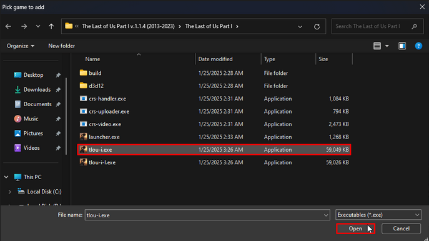The height and width of the screenshot is (241, 429).
Task: Expand the address bar history dropdown
Action: pyautogui.click(x=300, y=26)
